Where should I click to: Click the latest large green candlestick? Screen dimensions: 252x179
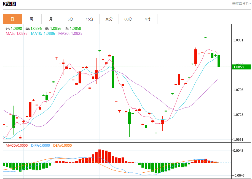[x=219, y=61]
